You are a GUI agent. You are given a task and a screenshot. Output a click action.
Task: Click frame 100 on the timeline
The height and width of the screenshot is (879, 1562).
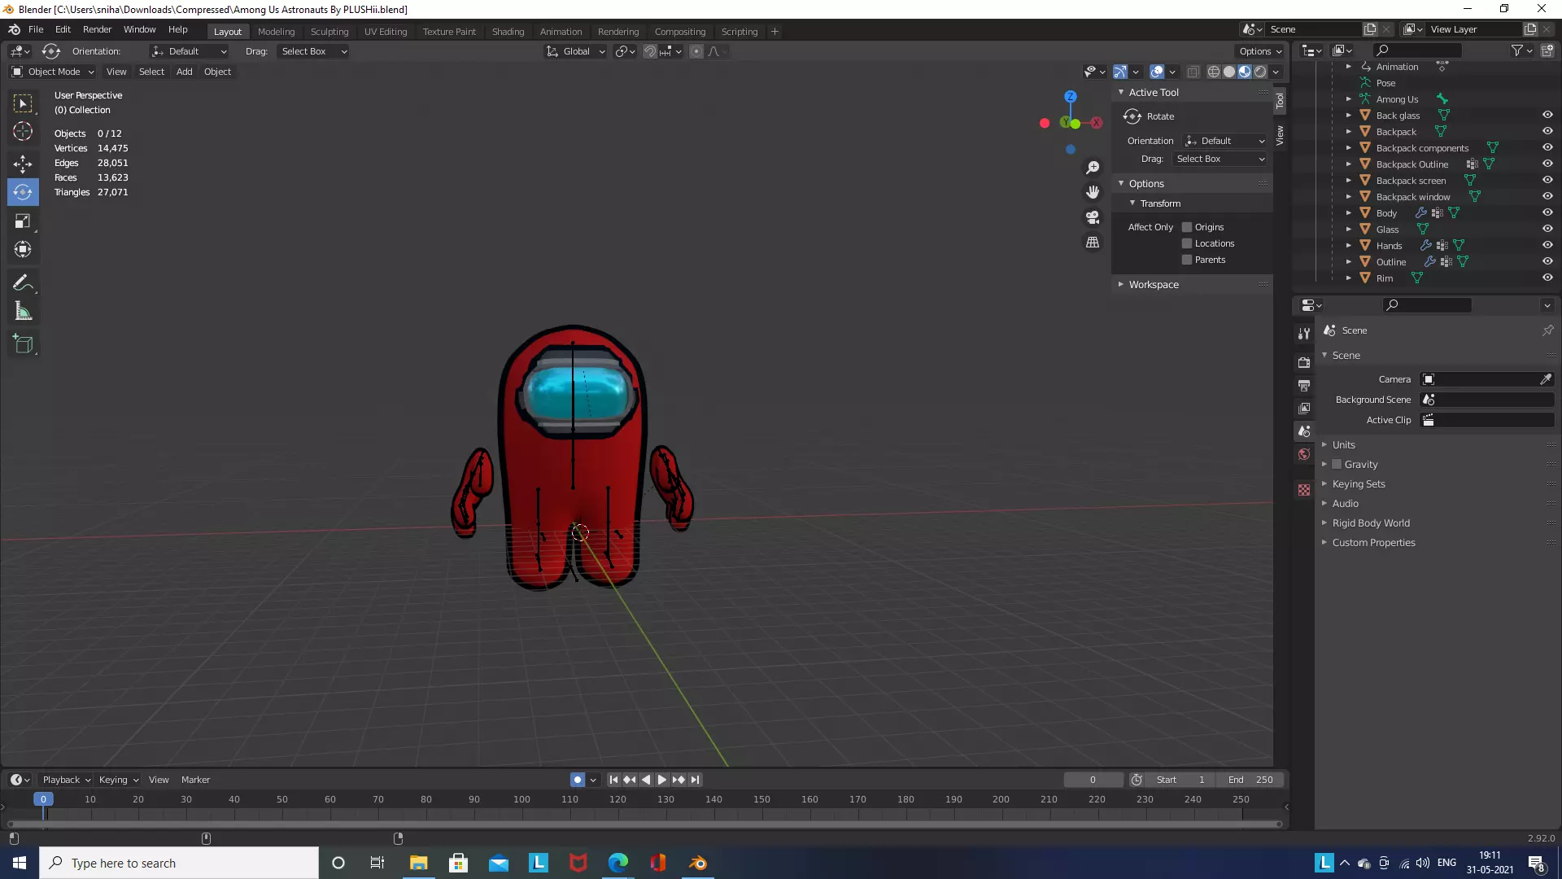(x=522, y=800)
